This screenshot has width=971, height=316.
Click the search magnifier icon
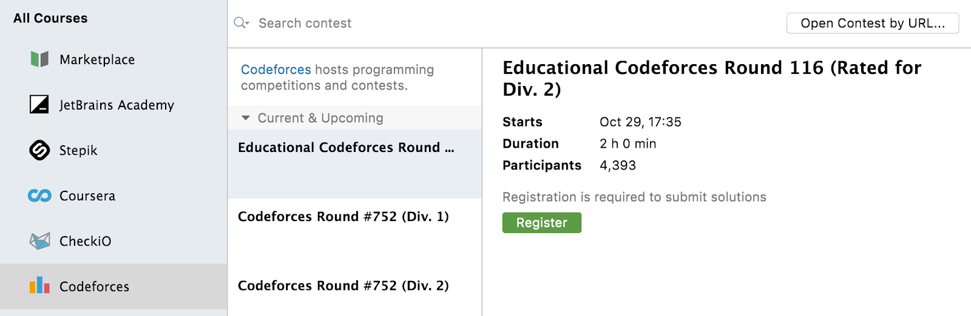[x=241, y=23]
